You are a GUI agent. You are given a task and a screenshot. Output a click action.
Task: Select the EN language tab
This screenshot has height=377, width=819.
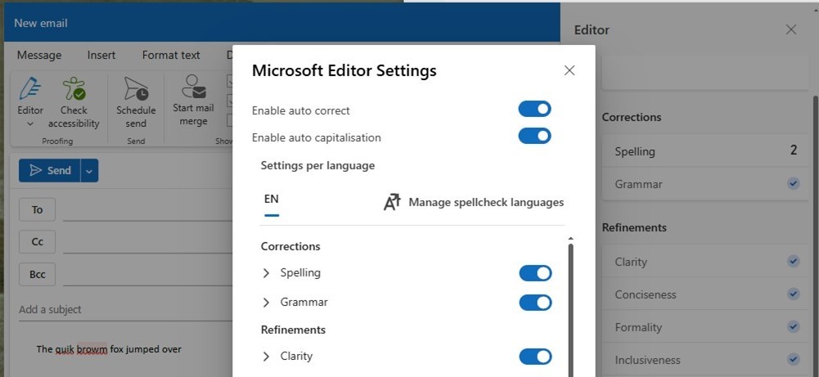(x=272, y=199)
